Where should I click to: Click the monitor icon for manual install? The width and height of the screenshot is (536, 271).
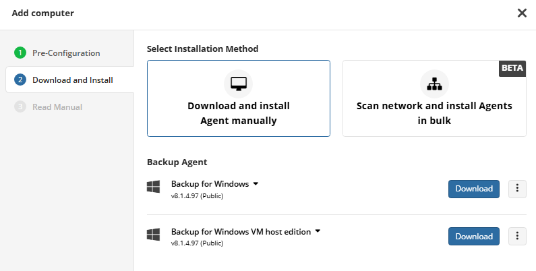coord(238,84)
